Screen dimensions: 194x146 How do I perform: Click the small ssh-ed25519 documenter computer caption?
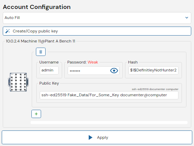pyautogui.click(x=155, y=89)
